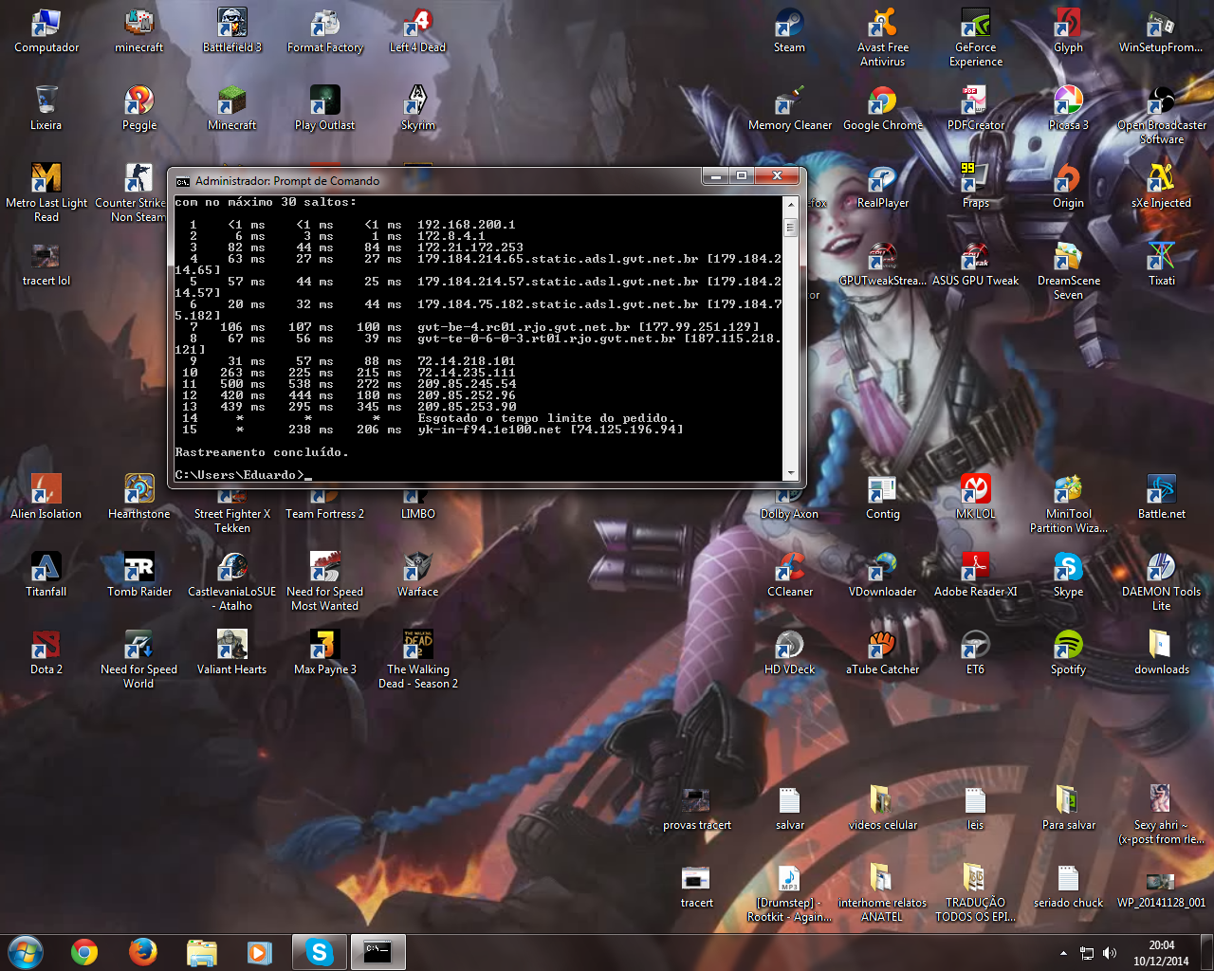Launch Firefox from the taskbar
Screen dimensions: 1214x971
click(x=143, y=952)
